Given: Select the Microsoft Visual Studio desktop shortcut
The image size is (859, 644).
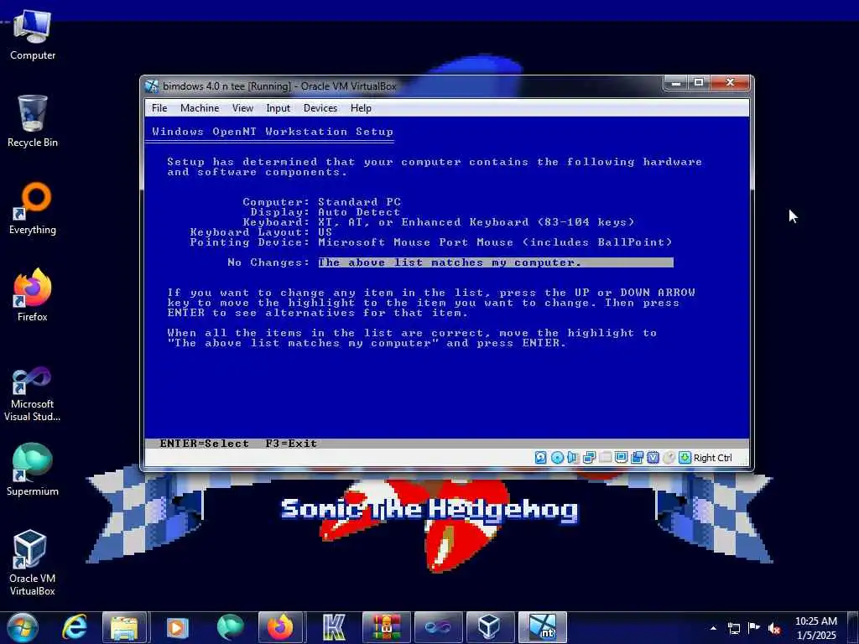Looking at the screenshot, I should click(x=33, y=394).
